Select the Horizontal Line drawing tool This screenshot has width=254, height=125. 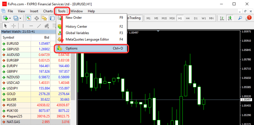[31, 26]
